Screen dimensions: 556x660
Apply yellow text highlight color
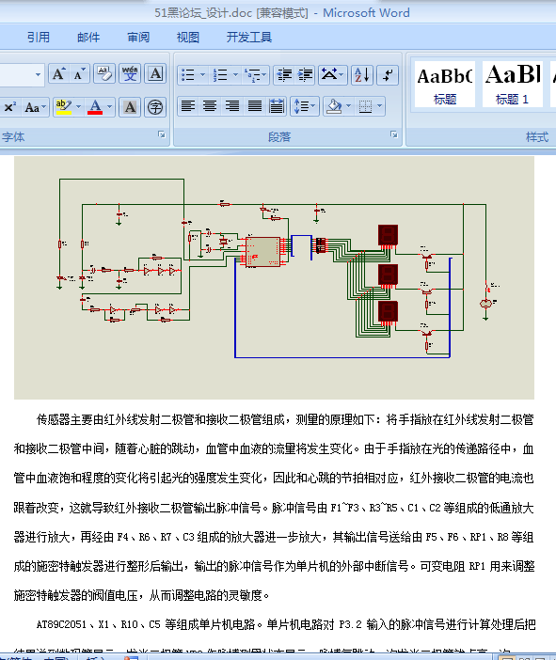(x=63, y=107)
